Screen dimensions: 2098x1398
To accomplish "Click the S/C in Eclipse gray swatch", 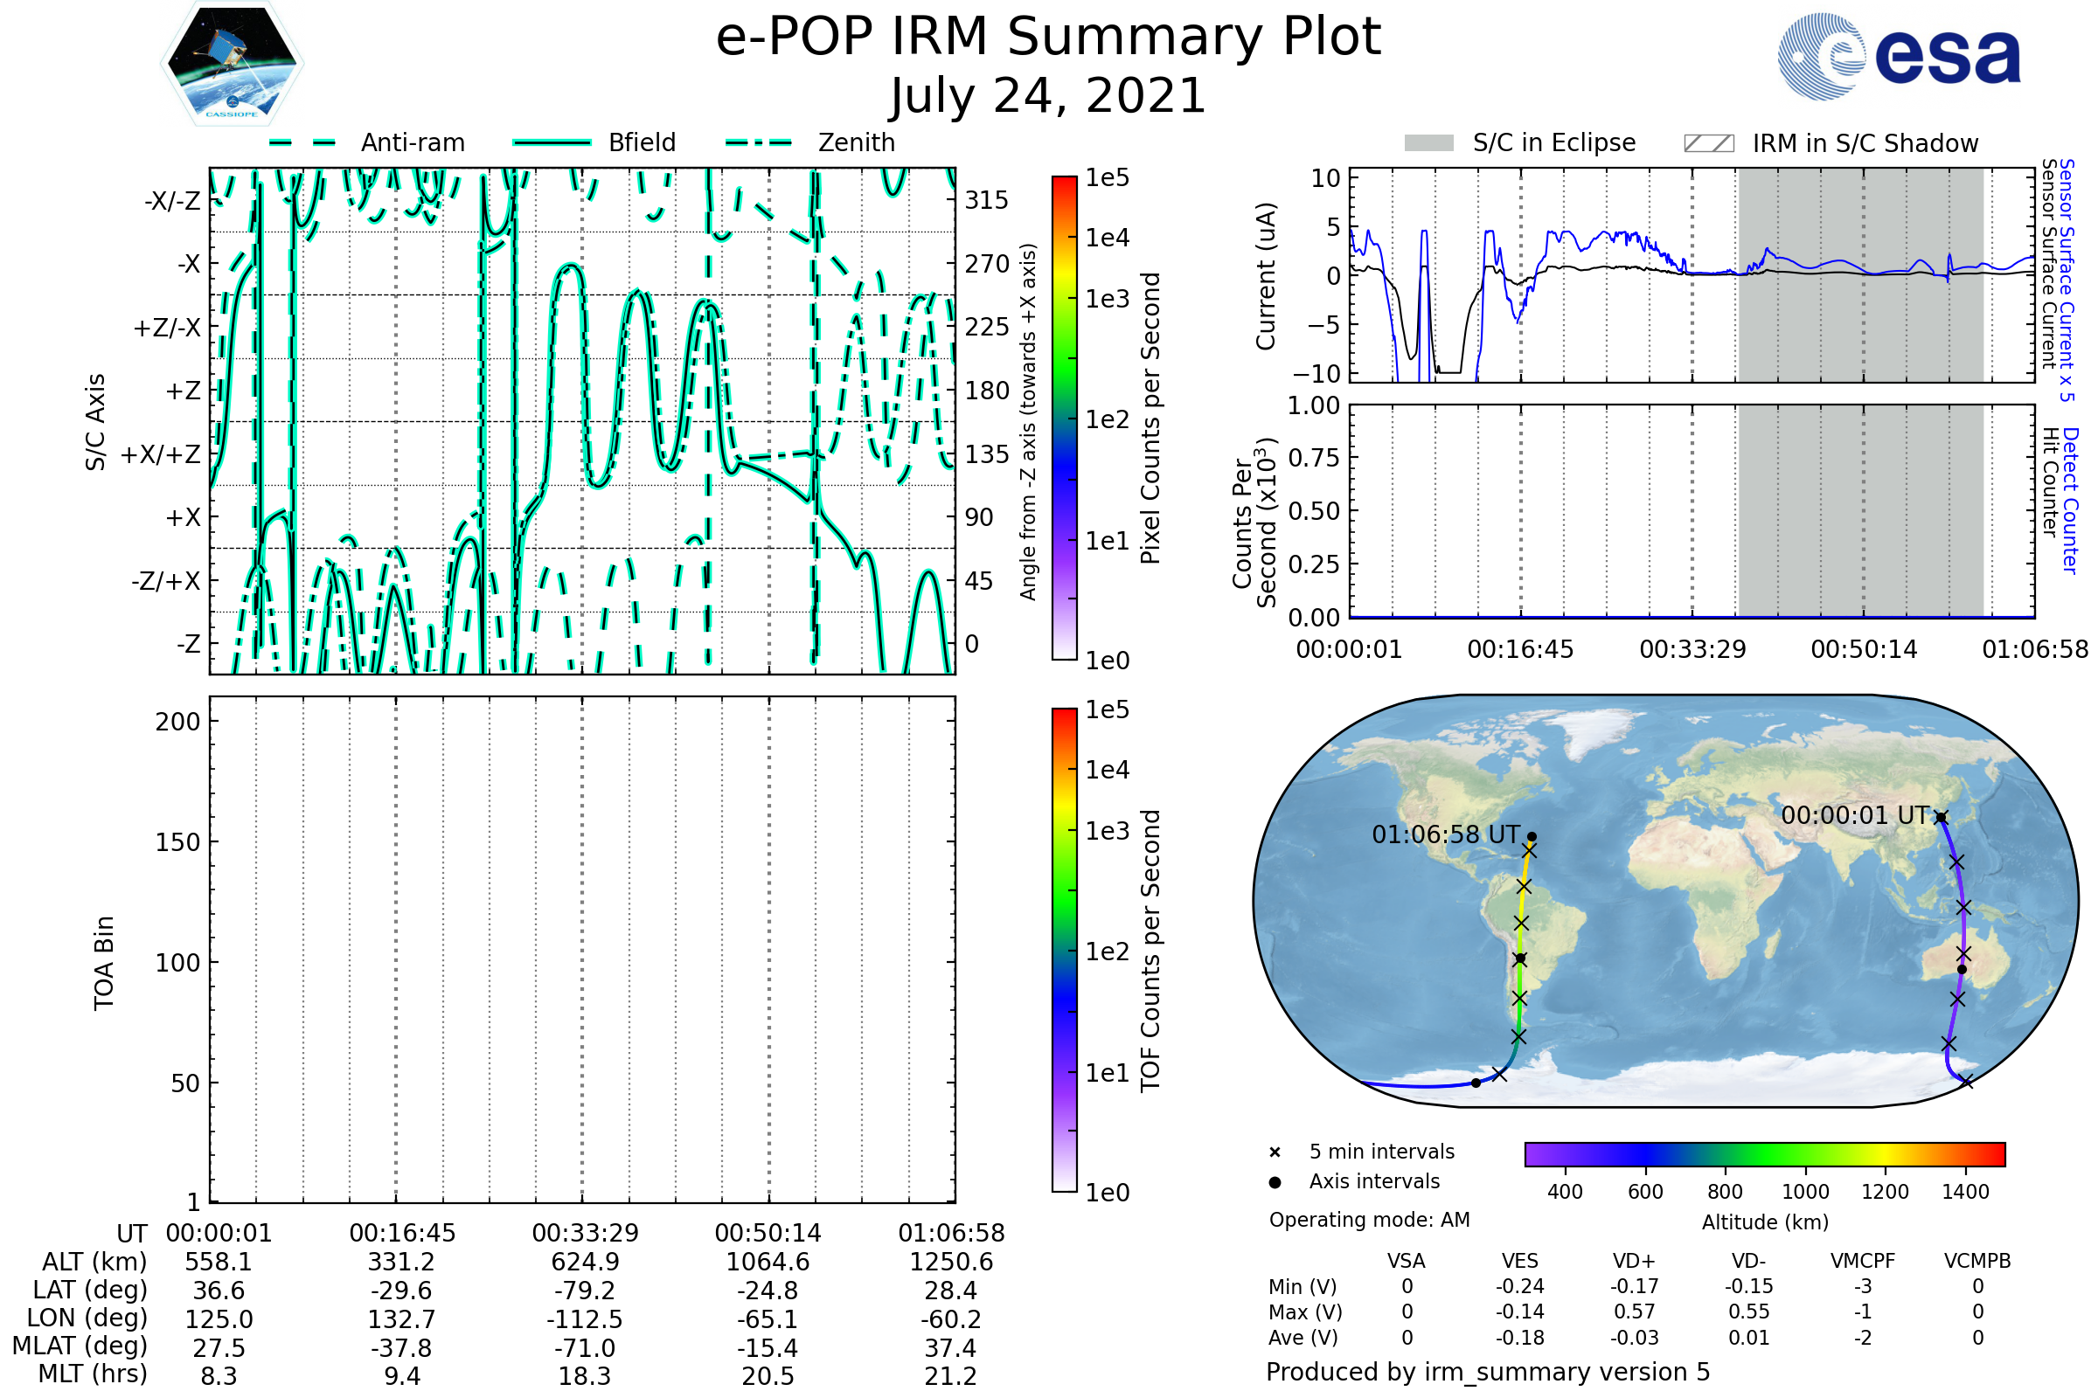I will pyautogui.click(x=1428, y=143).
